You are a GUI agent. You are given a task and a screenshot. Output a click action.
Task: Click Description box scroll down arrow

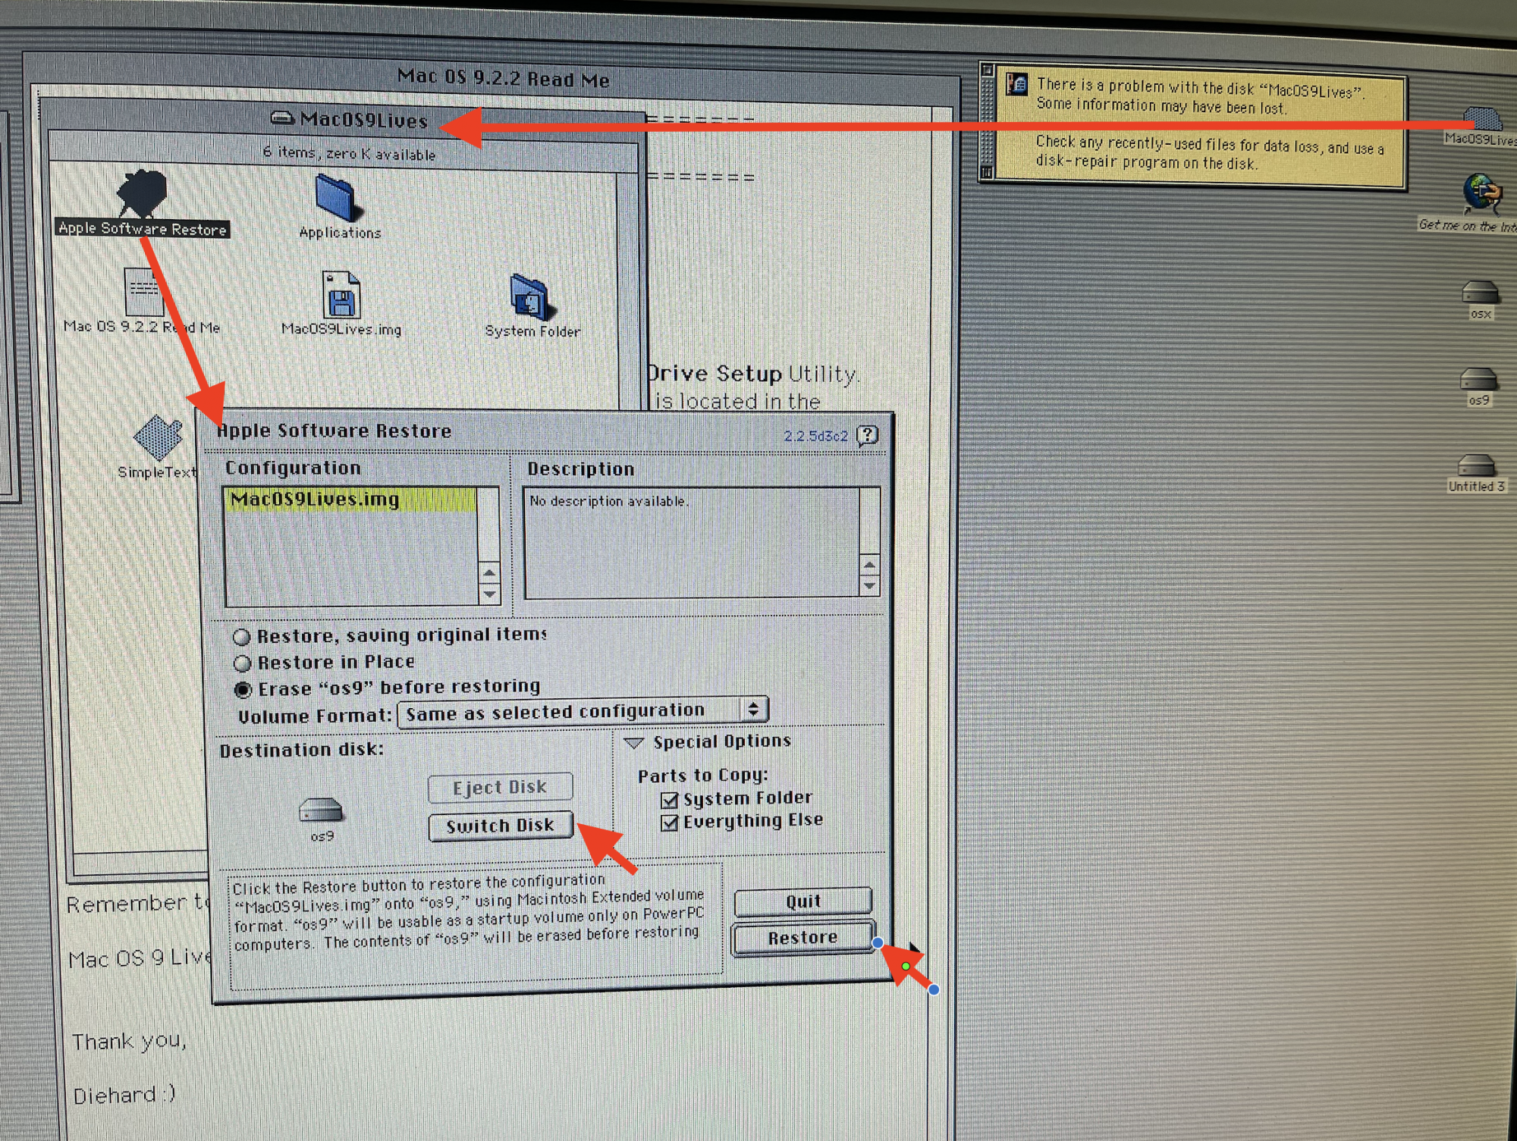click(x=869, y=585)
